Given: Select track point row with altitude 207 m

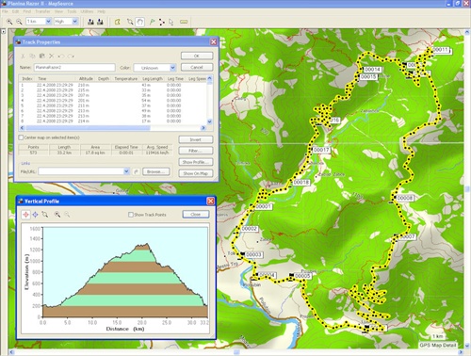Looking at the screenshot, I should (x=113, y=95).
